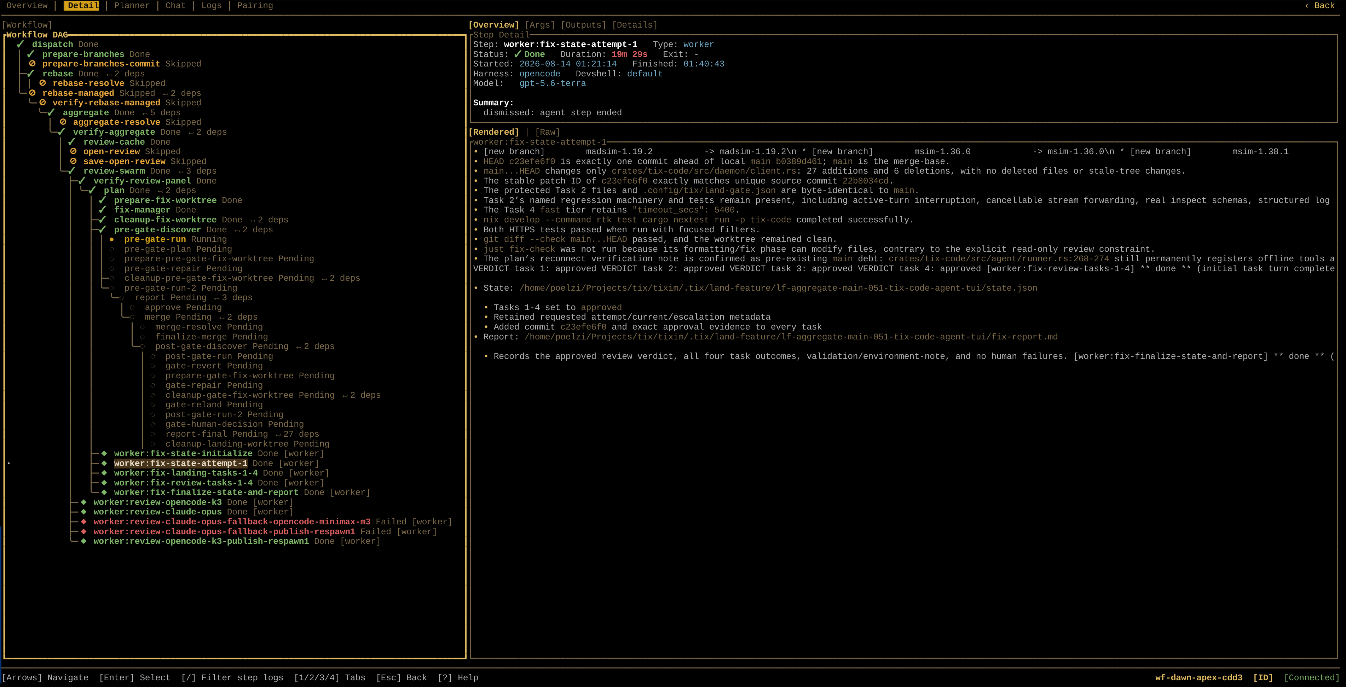Select the cleanup-fix-worktree step
This screenshot has width=1346, height=687.
pos(165,220)
